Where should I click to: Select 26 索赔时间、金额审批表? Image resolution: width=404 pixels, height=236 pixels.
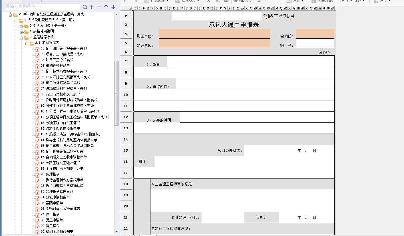click(x=60, y=209)
